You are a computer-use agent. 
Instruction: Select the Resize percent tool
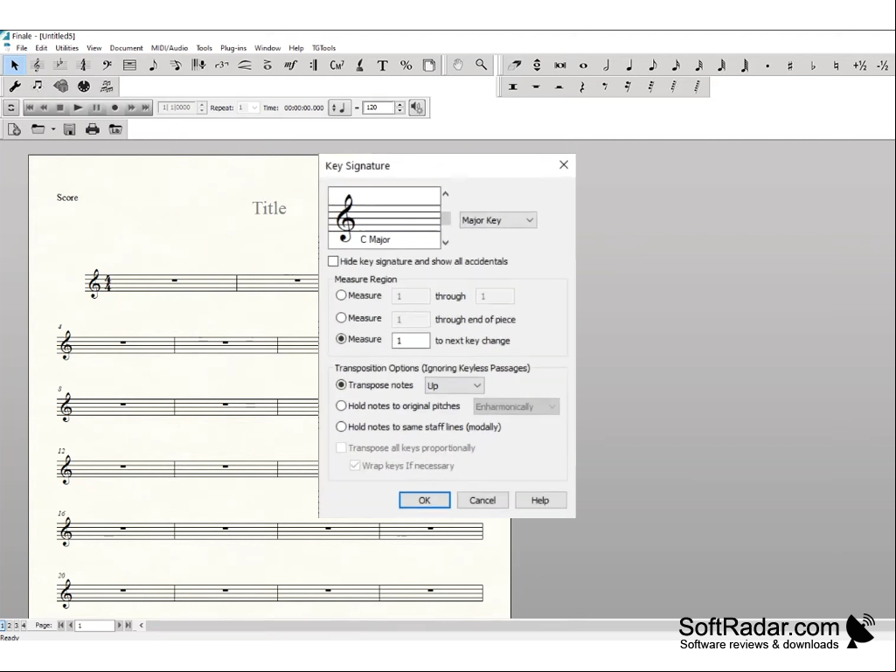406,66
